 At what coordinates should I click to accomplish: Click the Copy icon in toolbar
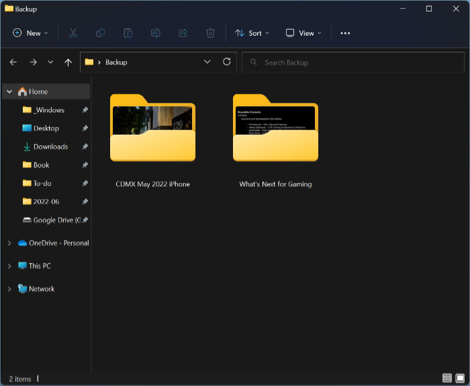click(101, 33)
